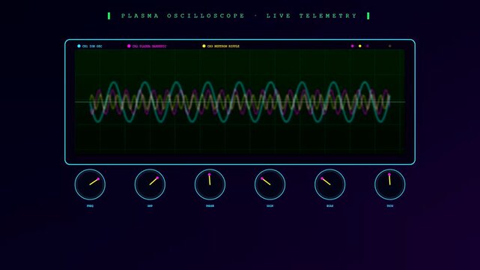The height and width of the screenshot is (270, 480).
Task: Select the PHASE knob
Action: coord(210,184)
